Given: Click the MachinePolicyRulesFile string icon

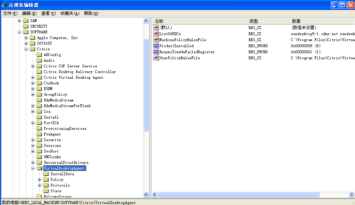Looking at the screenshot, I should coord(156,40).
